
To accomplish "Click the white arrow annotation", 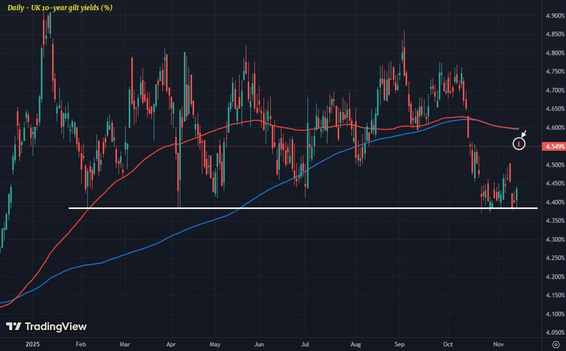I will tap(523, 133).
